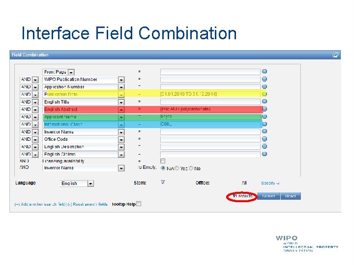The width and height of the screenshot is (354, 265).
Task: Click the English Abstract input with talc query
Action: 210,109
